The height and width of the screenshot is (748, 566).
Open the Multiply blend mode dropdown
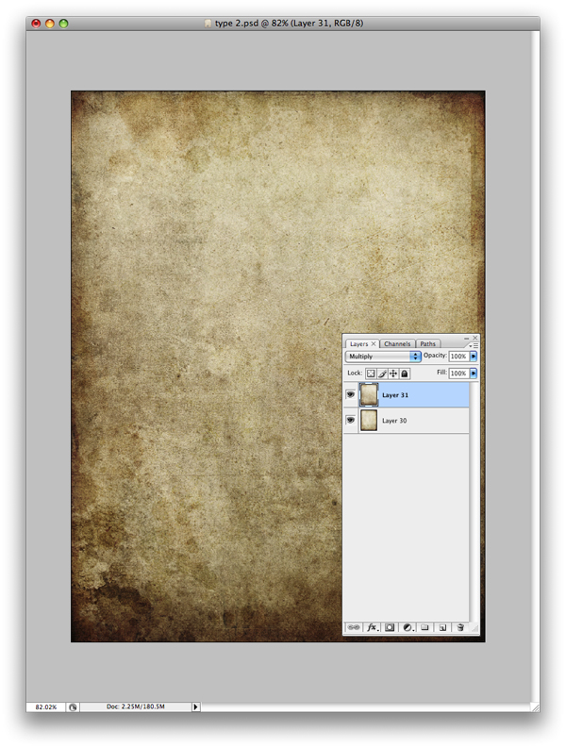coord(383,357)
